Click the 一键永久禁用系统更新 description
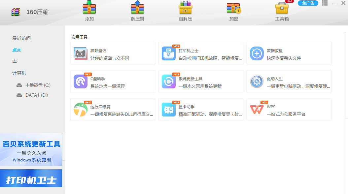The width and height of the screenshot is (348, 194). [200, 86]
